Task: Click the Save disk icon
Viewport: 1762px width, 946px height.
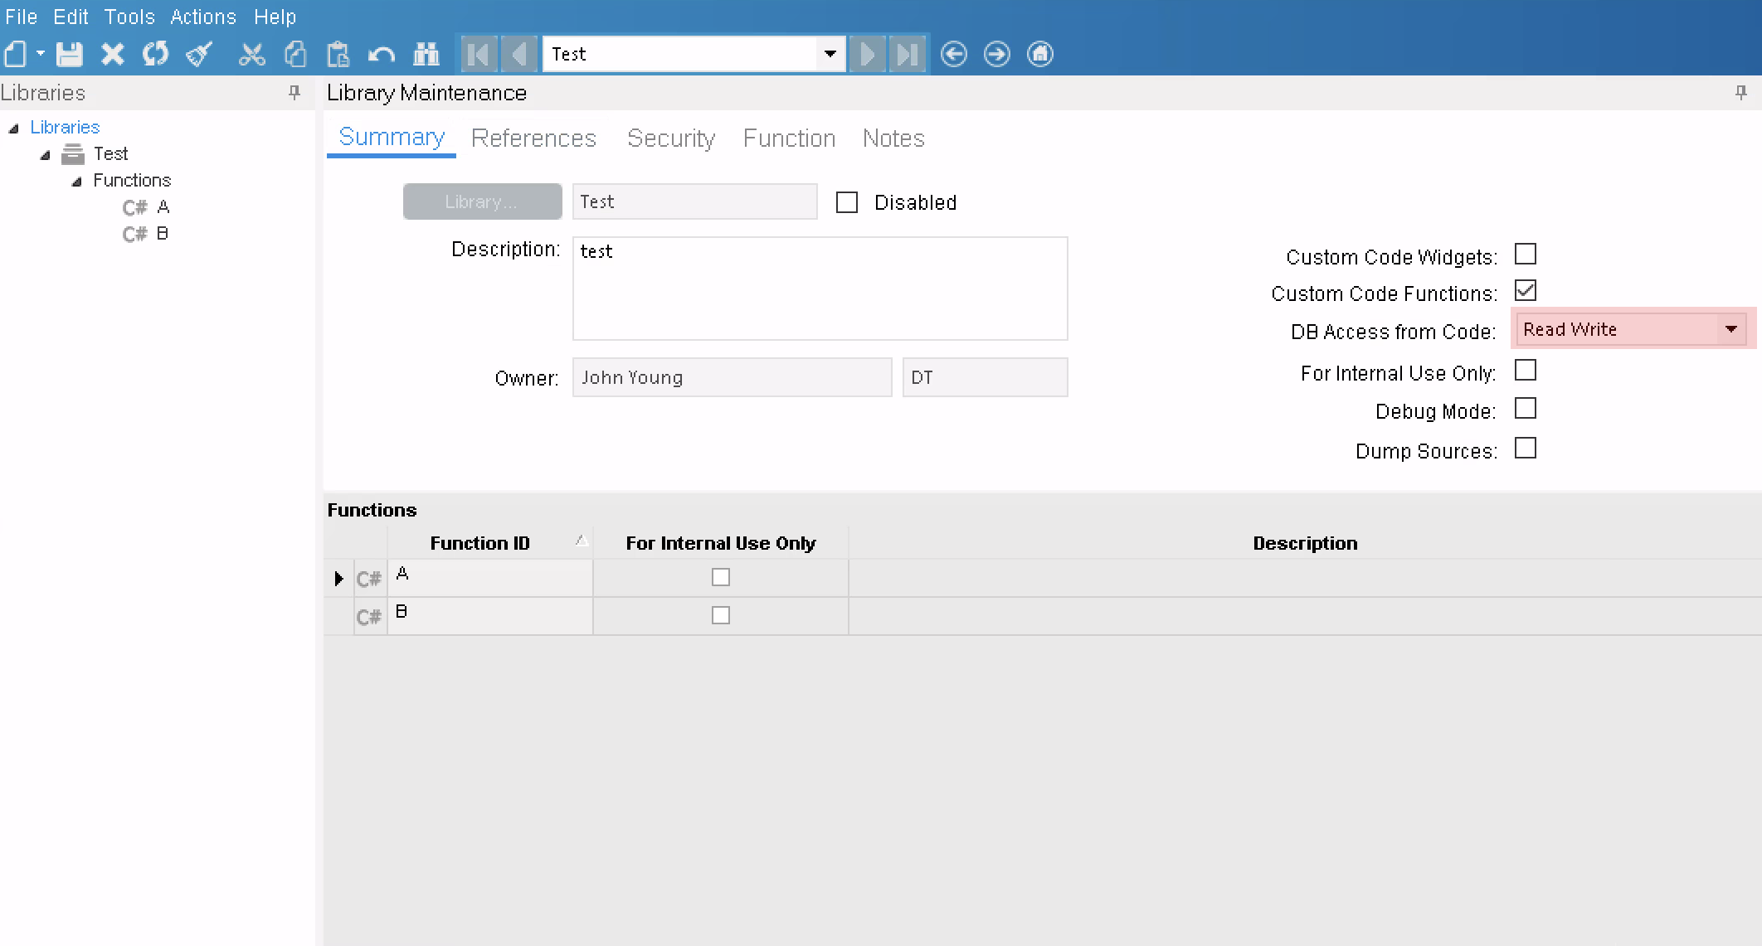Action: coord(70,55)
